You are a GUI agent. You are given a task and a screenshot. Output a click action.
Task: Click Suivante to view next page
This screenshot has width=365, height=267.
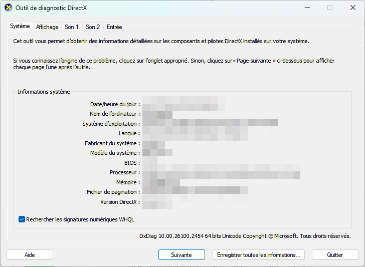(x=181, y=255)
